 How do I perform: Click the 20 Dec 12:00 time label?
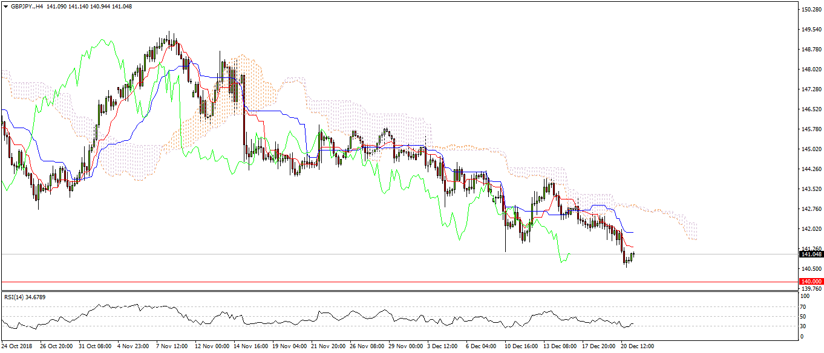pyautogui.click(x=636, y=347)
